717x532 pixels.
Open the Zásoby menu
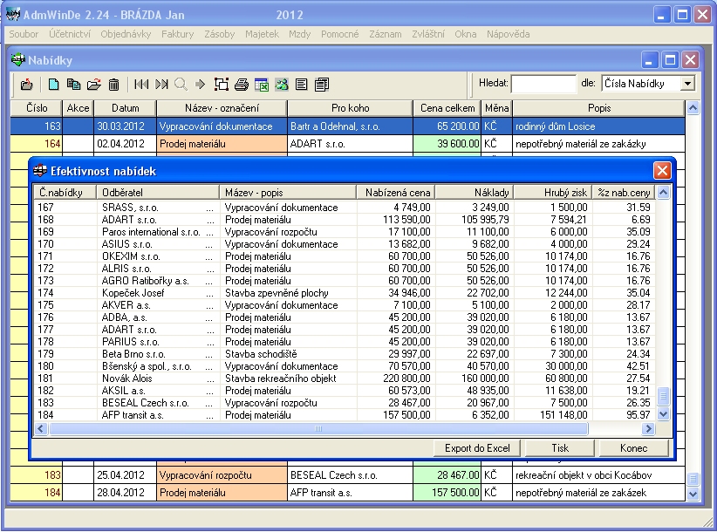(x=220, y=34)
